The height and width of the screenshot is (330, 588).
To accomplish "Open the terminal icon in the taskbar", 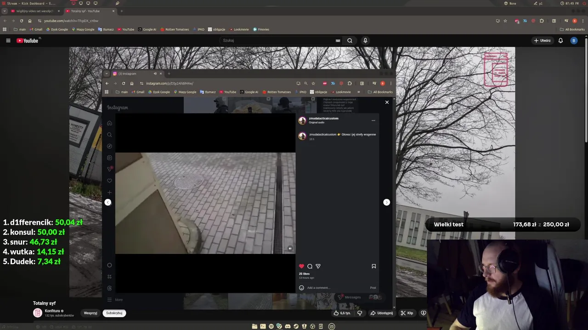I will coord(263,326).
